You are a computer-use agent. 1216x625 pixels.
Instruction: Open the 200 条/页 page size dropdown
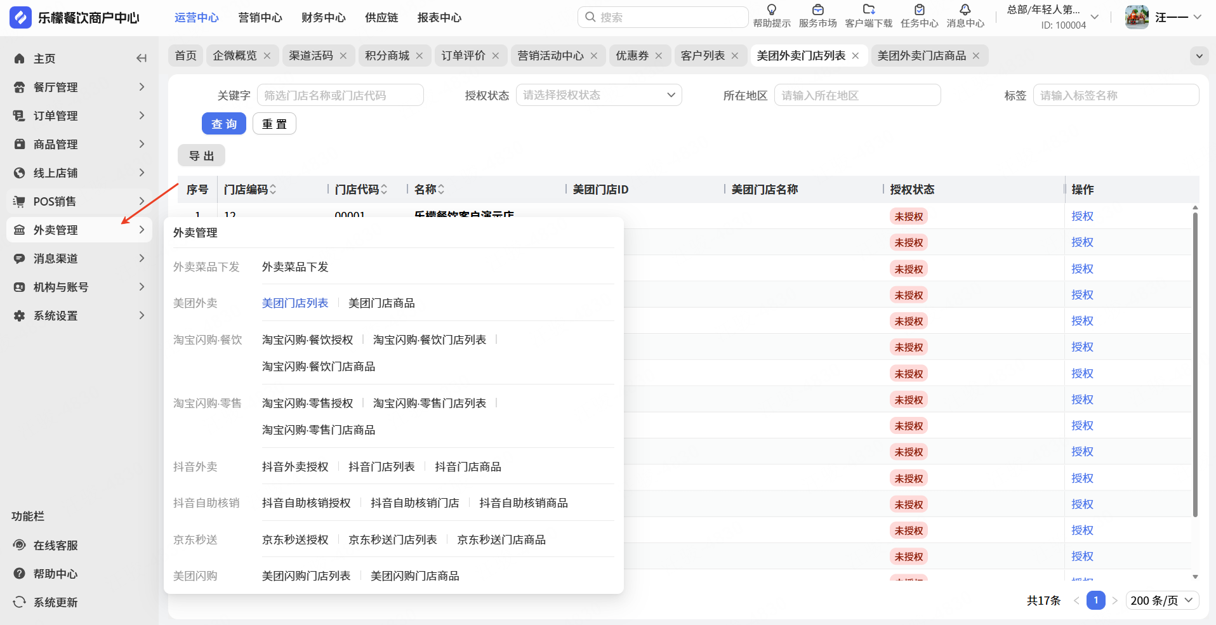[x=1162, y=600]
